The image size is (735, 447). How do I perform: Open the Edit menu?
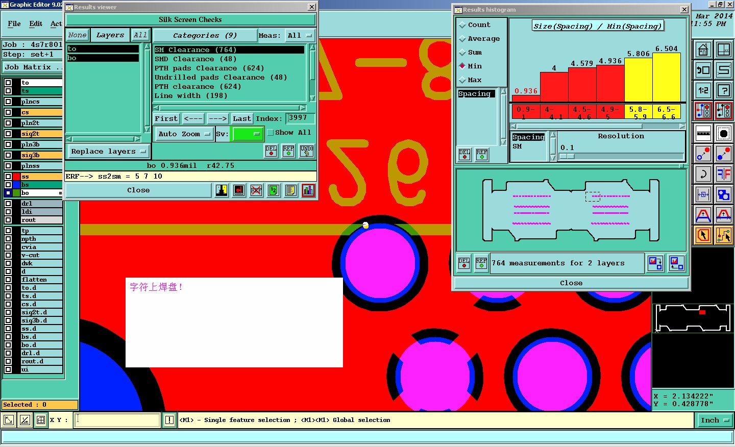[x=36, y=23]
